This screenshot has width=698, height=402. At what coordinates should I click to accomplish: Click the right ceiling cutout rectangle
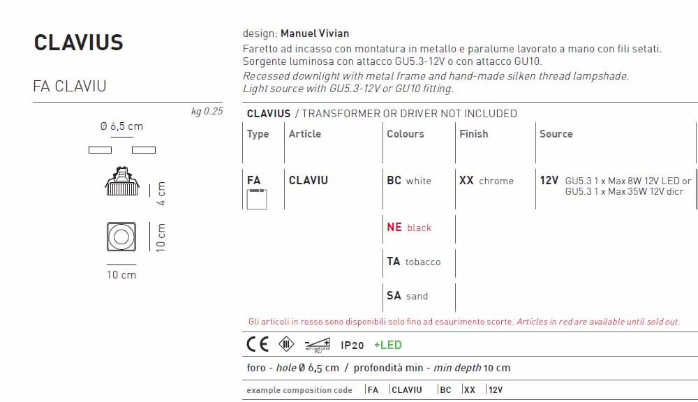[x=144, y=149]
